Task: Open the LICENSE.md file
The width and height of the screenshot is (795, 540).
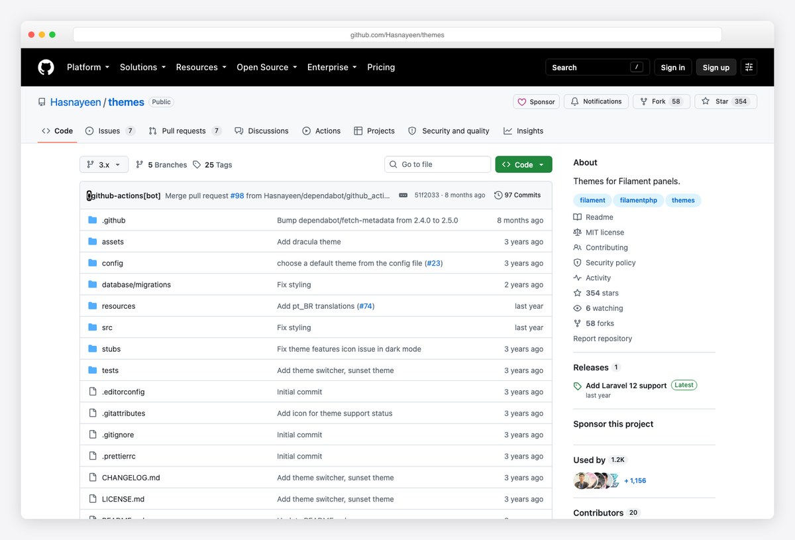Action: click(x=123, y=499)
